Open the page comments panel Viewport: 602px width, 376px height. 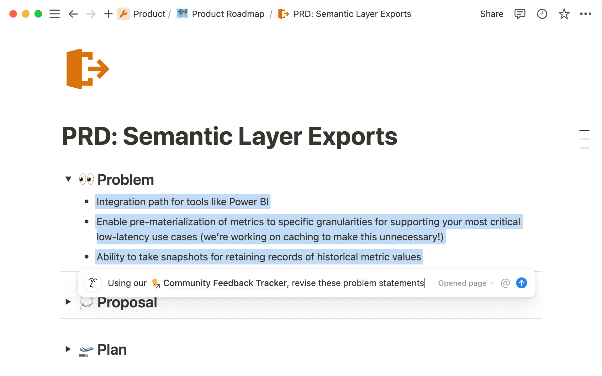[x=520, y=14]
